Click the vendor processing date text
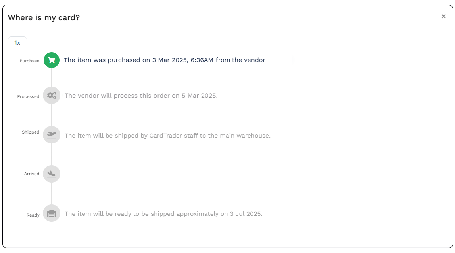Screen dimensions: 455x253 click(x=141, y=96)
